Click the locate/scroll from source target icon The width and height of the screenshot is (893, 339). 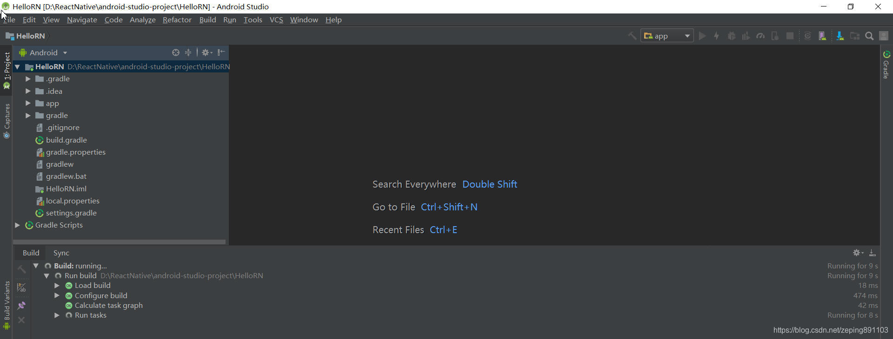(175, 52)
